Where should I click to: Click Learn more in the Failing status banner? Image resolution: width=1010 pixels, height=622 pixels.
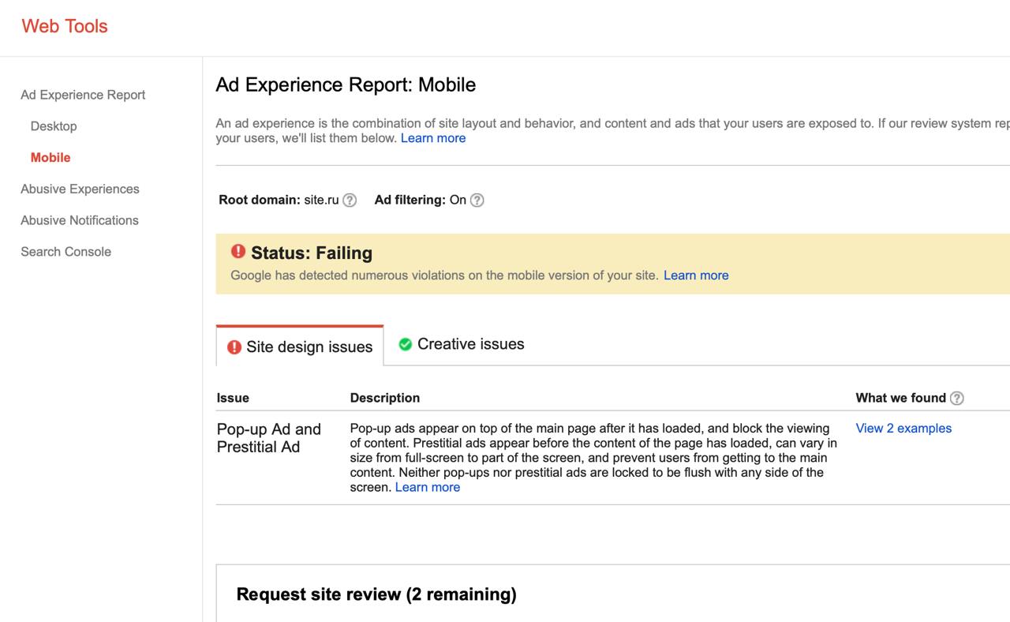695,275
